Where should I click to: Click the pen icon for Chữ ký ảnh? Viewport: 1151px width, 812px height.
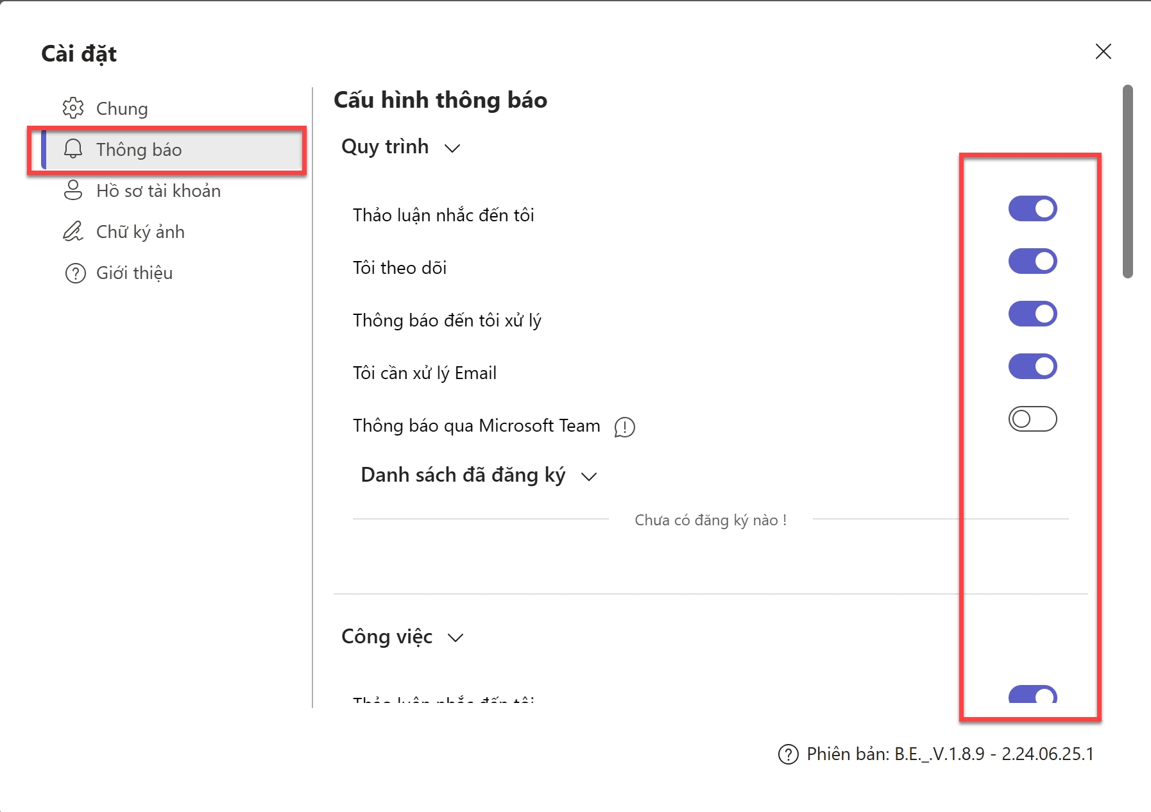tap(73, 232)
